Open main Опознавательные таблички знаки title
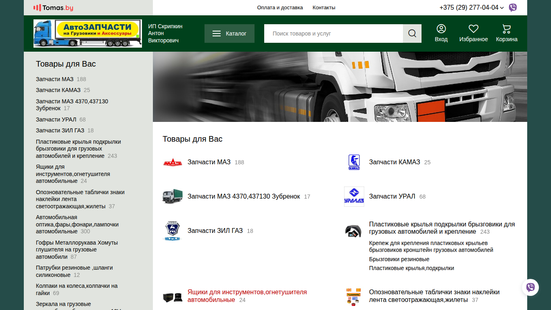 pyautogui.click(x=434, y=296)
